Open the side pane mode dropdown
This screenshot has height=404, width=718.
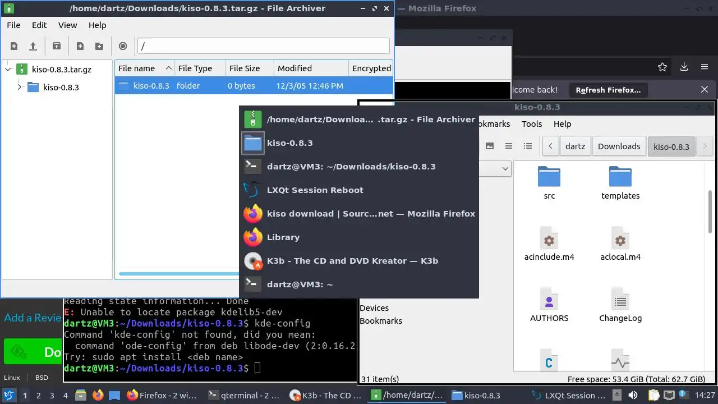point(505,168)
